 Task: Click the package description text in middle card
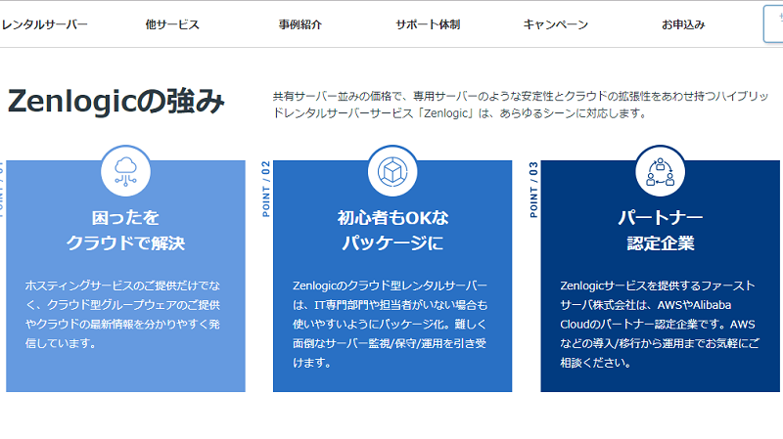[x=391, y=324]
